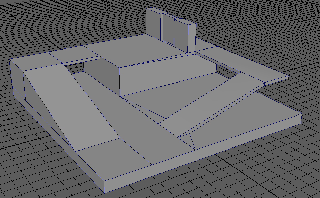
Task: Select the leftmost tall upright block
Action: tap(153, 23)
